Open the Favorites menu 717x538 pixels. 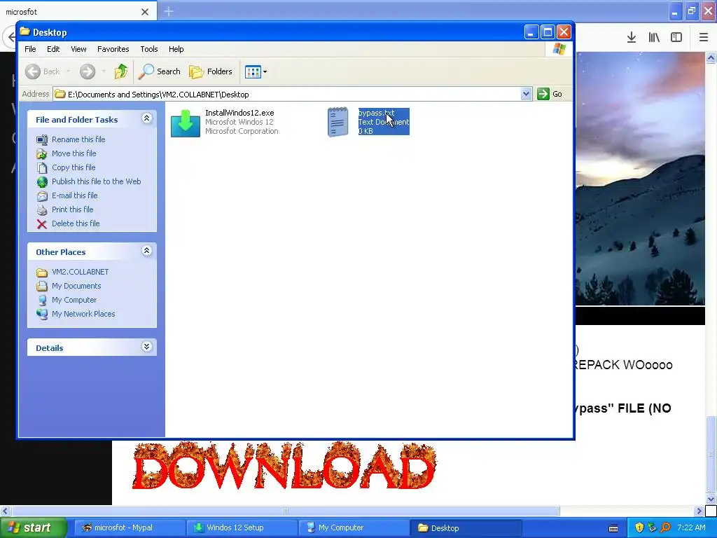click(x=113, y=49)
